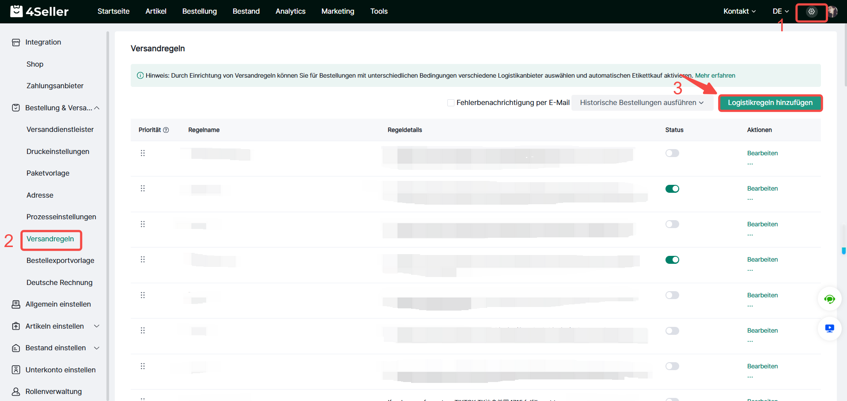Disable the second rule's status toggle
The height and width of the screenshot is (401, 847).
click(x=672, y=189)
